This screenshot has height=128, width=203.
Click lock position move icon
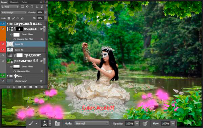pyautogui.click(x=18, y=18)
